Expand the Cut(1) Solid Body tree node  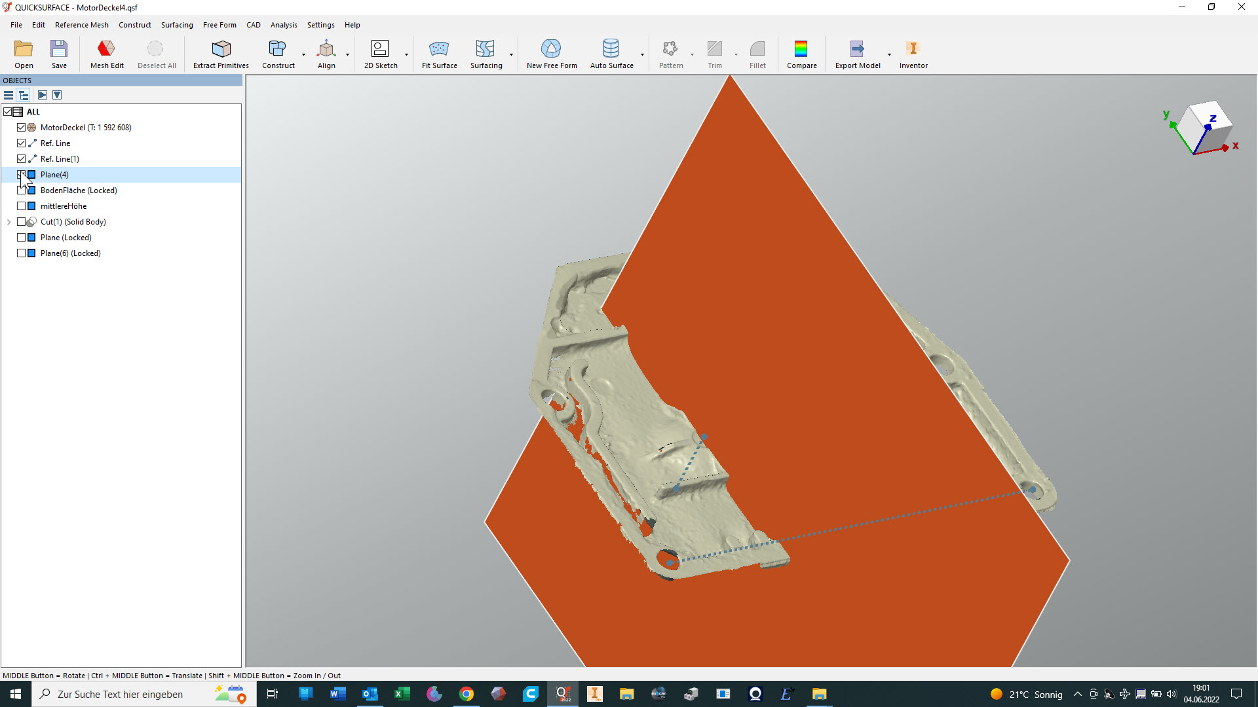pyautogui.click(x=9, y=222)
